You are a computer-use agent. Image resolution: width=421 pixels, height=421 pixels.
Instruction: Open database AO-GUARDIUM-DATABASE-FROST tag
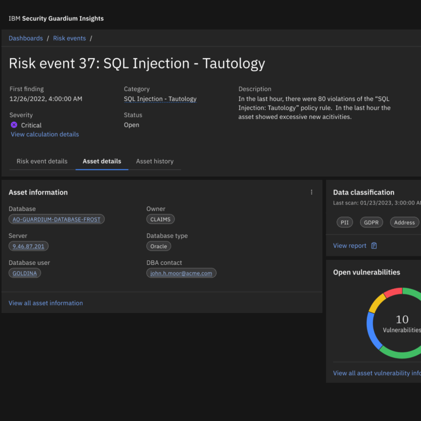56,219
